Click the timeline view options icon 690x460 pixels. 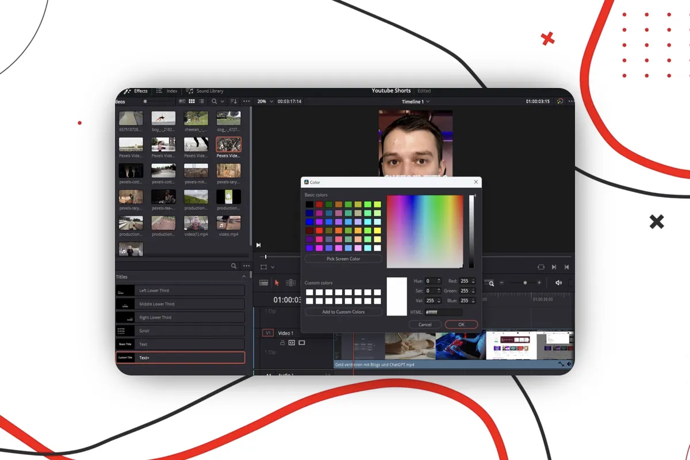point(264,283)
